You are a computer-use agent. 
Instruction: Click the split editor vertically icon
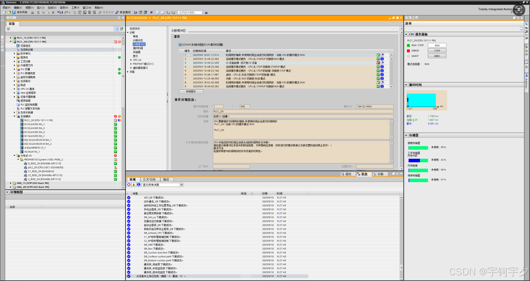[163, 12]
